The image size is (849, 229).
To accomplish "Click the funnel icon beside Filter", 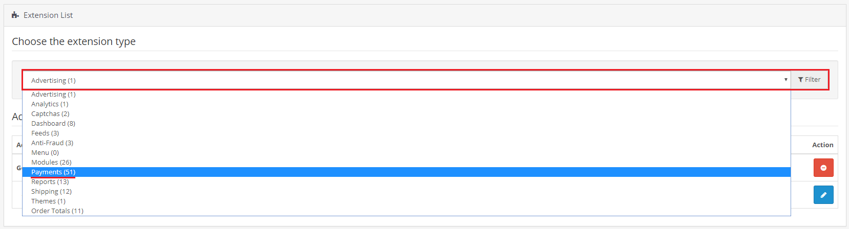I will (x=800, y=80).
